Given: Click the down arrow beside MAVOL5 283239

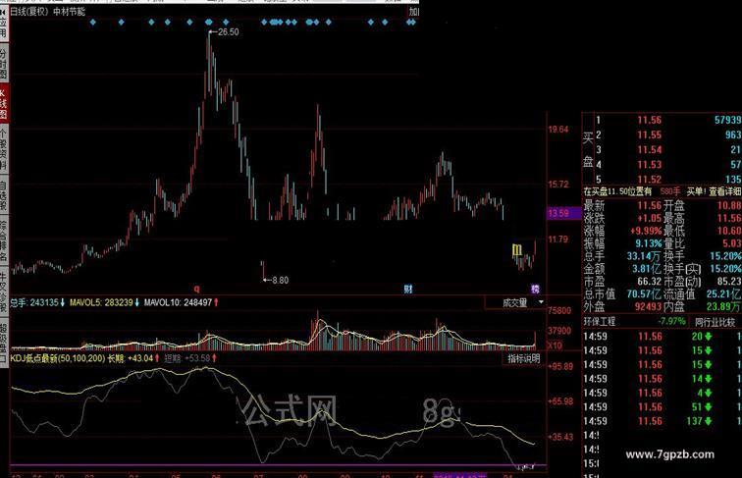Looking at the screenshot, I should pos(136,302).
